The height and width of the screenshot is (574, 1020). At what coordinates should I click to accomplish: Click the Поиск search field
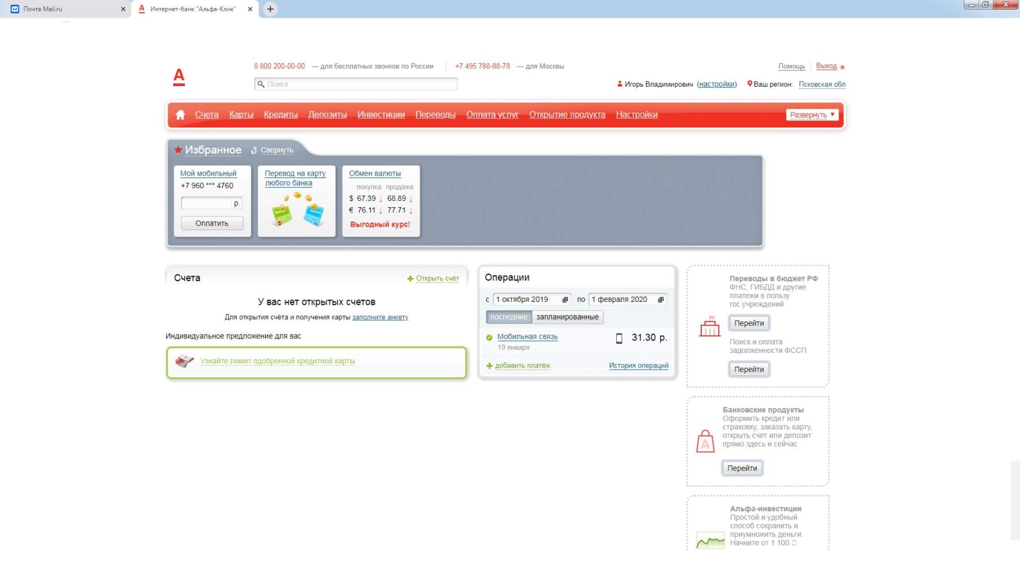tap(356, 84)
